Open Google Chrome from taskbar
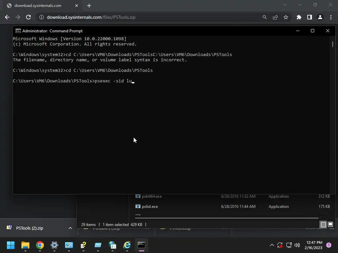Viewport: 338px width, 253px height. point(40,245)
